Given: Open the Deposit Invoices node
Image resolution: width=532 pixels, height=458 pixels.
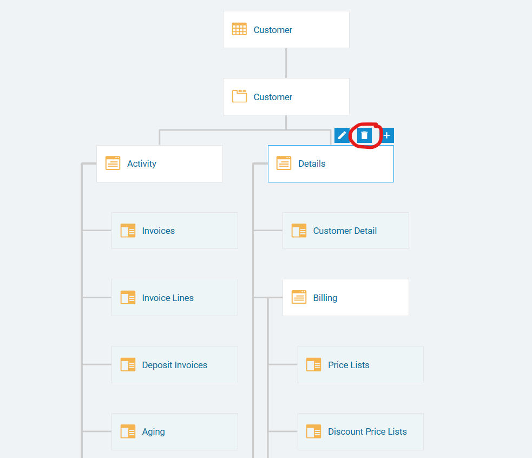Looking at the screenshot, I should (x=175, y=365).
